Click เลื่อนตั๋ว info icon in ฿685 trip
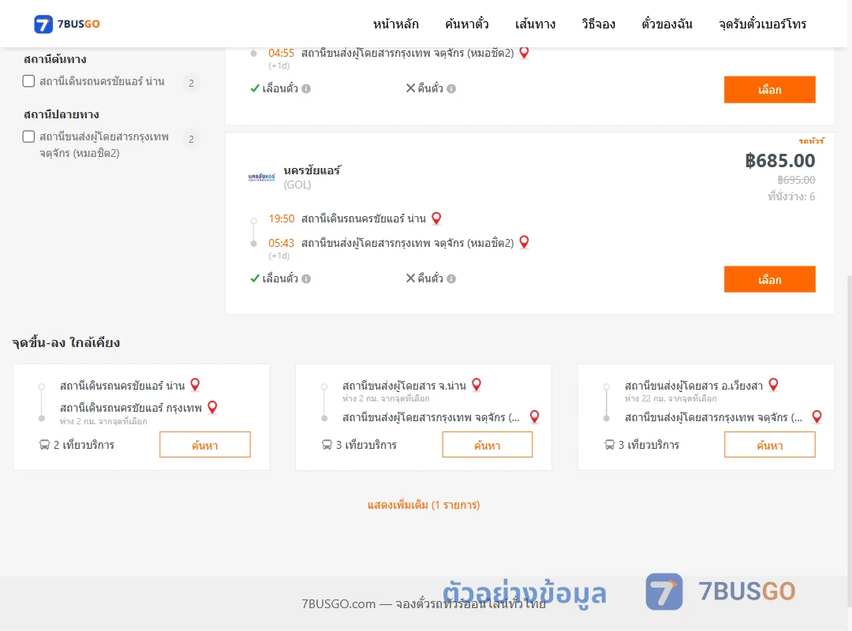The image size is (852, 631). 306,278
